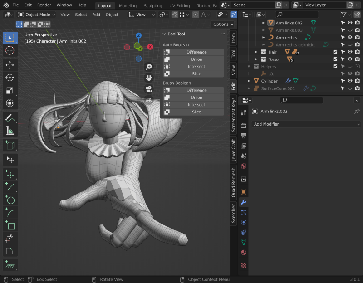Open the Material properties tab

(x=244, y=253)
